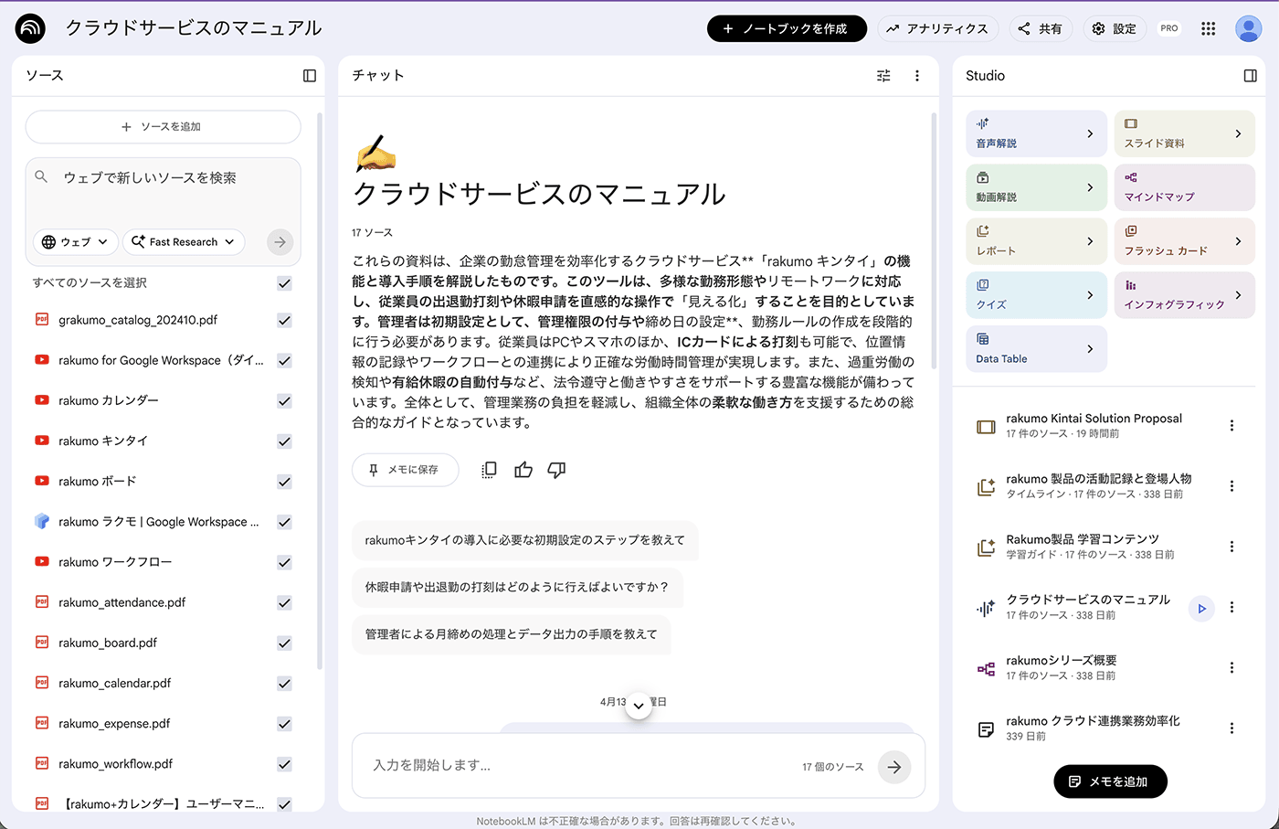Open chat configuration sliders icon

coord(883,76)
